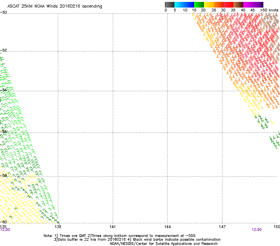The width and height of the screenshot is (280, 246).
Task: Click the 144 longitude label
Action: pos(168,227)
